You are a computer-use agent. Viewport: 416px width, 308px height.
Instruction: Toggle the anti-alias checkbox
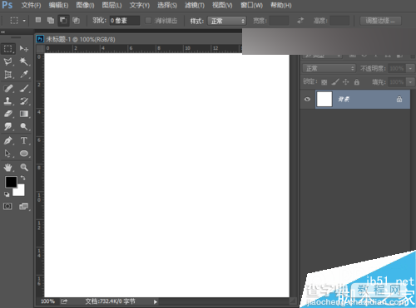[148, 21]
